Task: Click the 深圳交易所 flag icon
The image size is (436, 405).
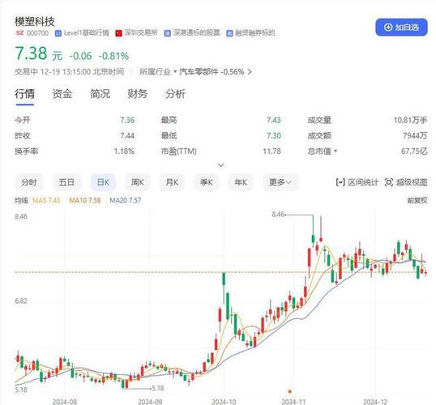Action: coord(119,33)
